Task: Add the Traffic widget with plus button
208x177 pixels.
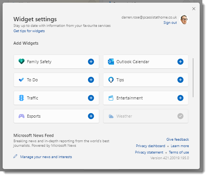Action: coord(91,98)
